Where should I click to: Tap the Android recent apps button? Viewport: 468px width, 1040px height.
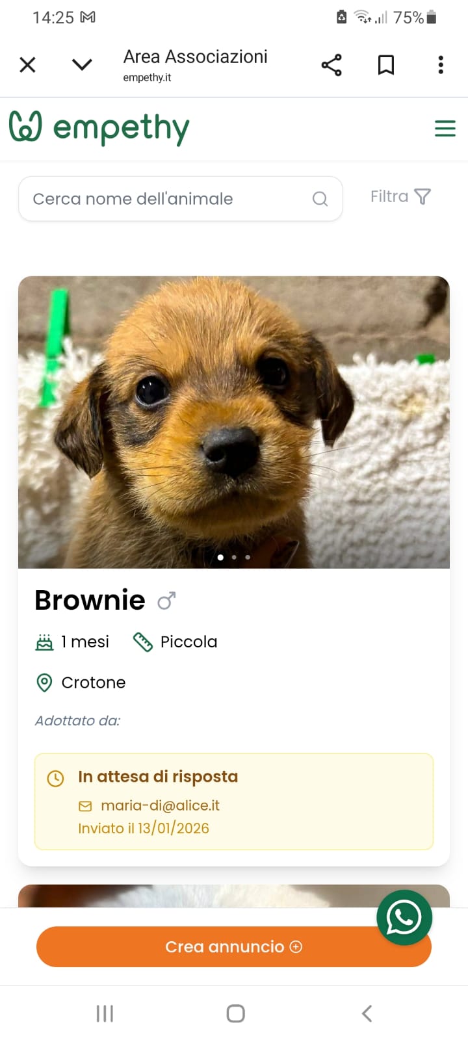pyautogui.click(x=105, y=1013)
